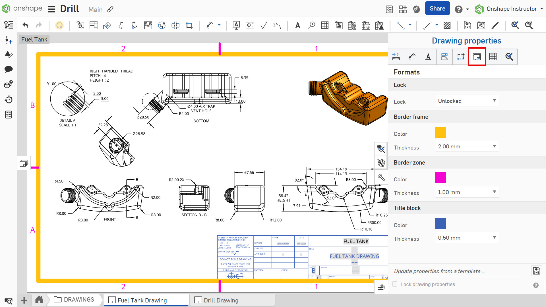
Task: Toggle the title block color swatch
Action: 440,224
